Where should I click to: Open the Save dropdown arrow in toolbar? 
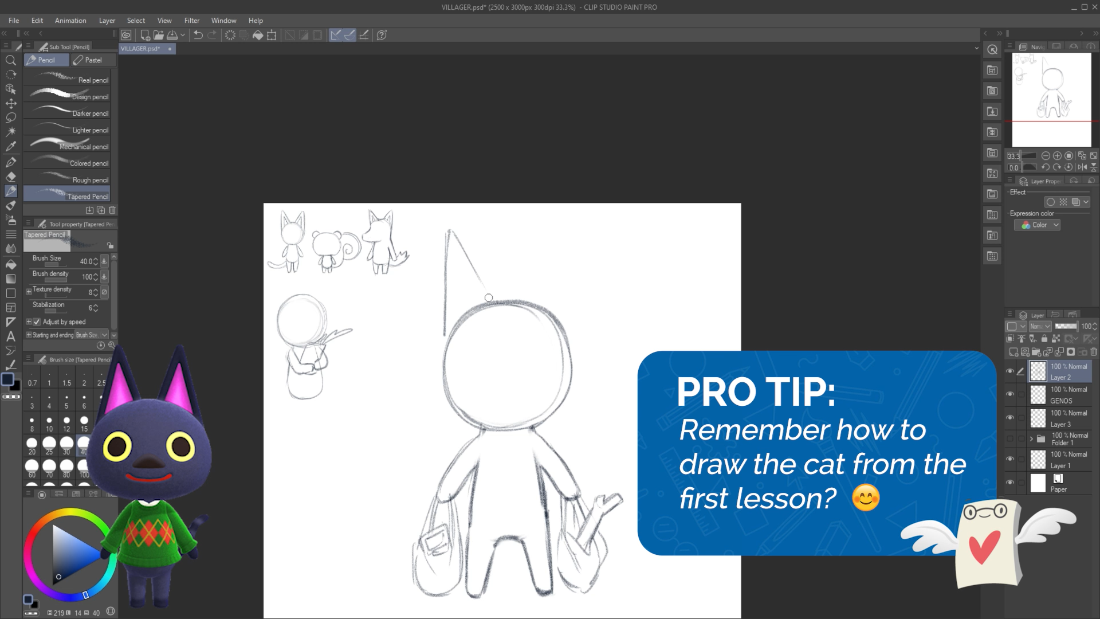tap(183, 35)
